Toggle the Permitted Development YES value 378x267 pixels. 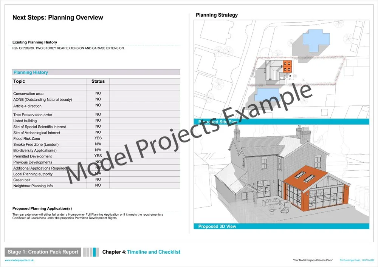[98, 156]
